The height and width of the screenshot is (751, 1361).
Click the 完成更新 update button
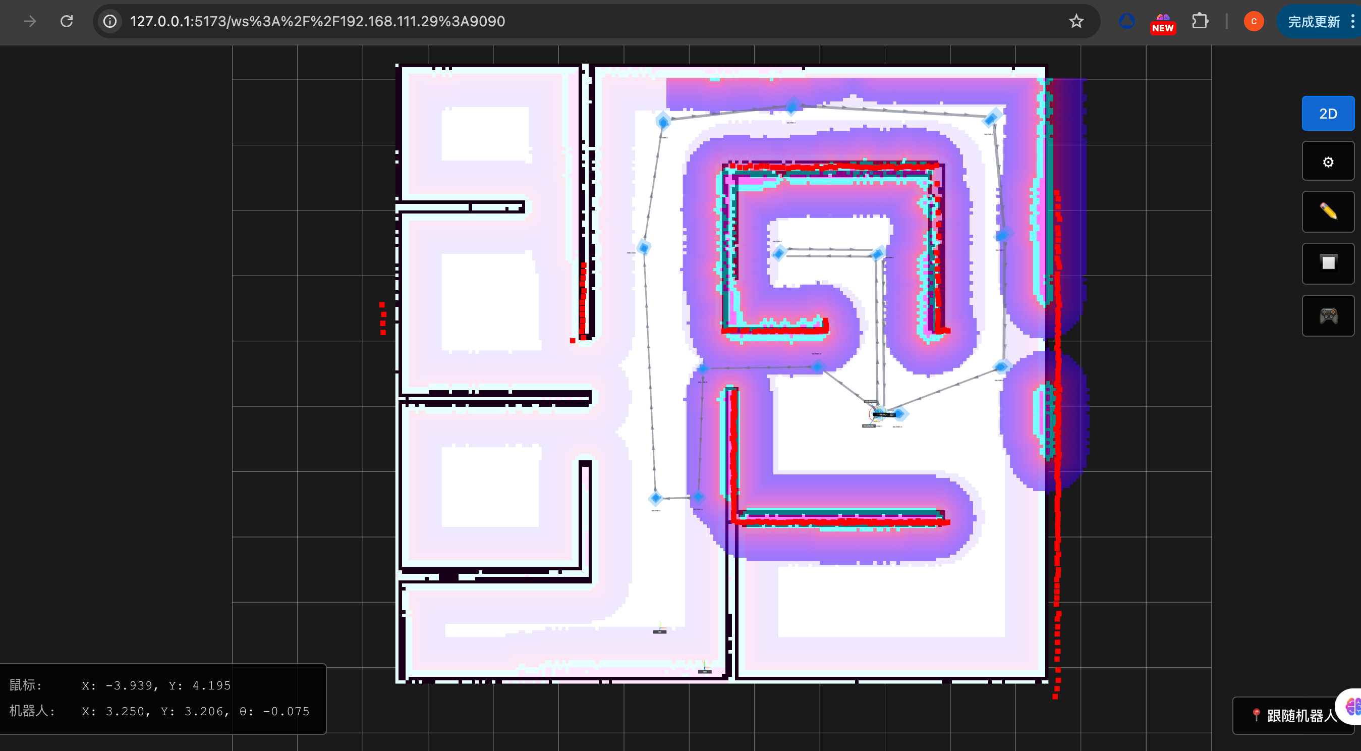click(1313, 21)
